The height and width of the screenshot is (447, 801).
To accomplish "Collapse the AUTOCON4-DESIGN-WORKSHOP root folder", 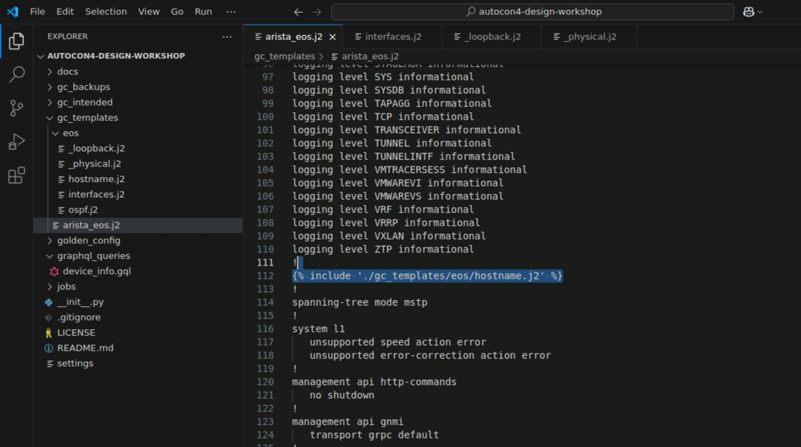I will pyautogui.click(x=138, y=56).
